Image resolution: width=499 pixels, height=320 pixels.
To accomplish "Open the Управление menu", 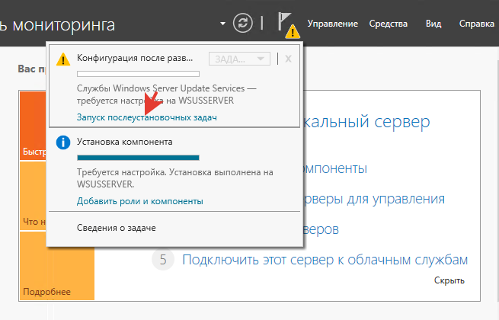I will click(332, 24).
